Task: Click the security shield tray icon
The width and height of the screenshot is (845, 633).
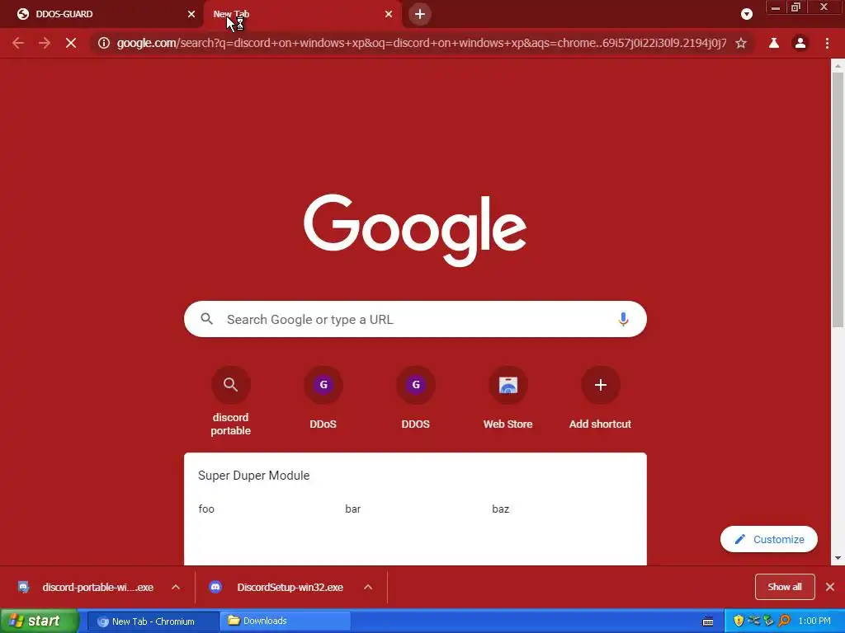Action: tap(739, 621)
